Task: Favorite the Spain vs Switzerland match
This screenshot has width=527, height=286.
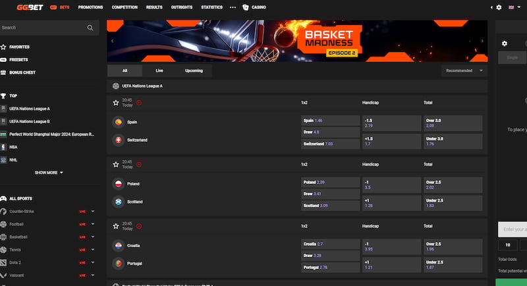Action: pyautogui.click(x=116, y=103)
